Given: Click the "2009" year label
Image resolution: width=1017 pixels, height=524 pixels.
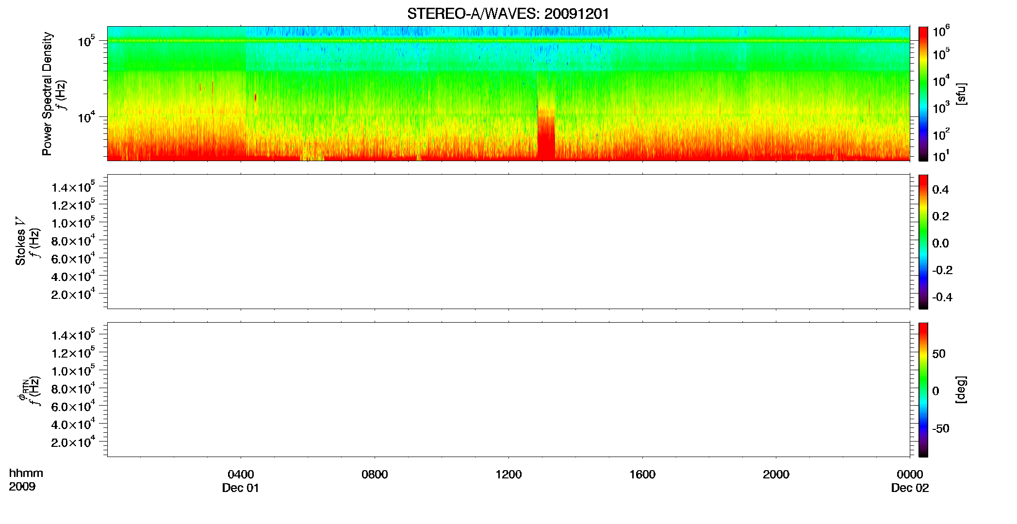Looking at the screenshot, I should [22, 487].
